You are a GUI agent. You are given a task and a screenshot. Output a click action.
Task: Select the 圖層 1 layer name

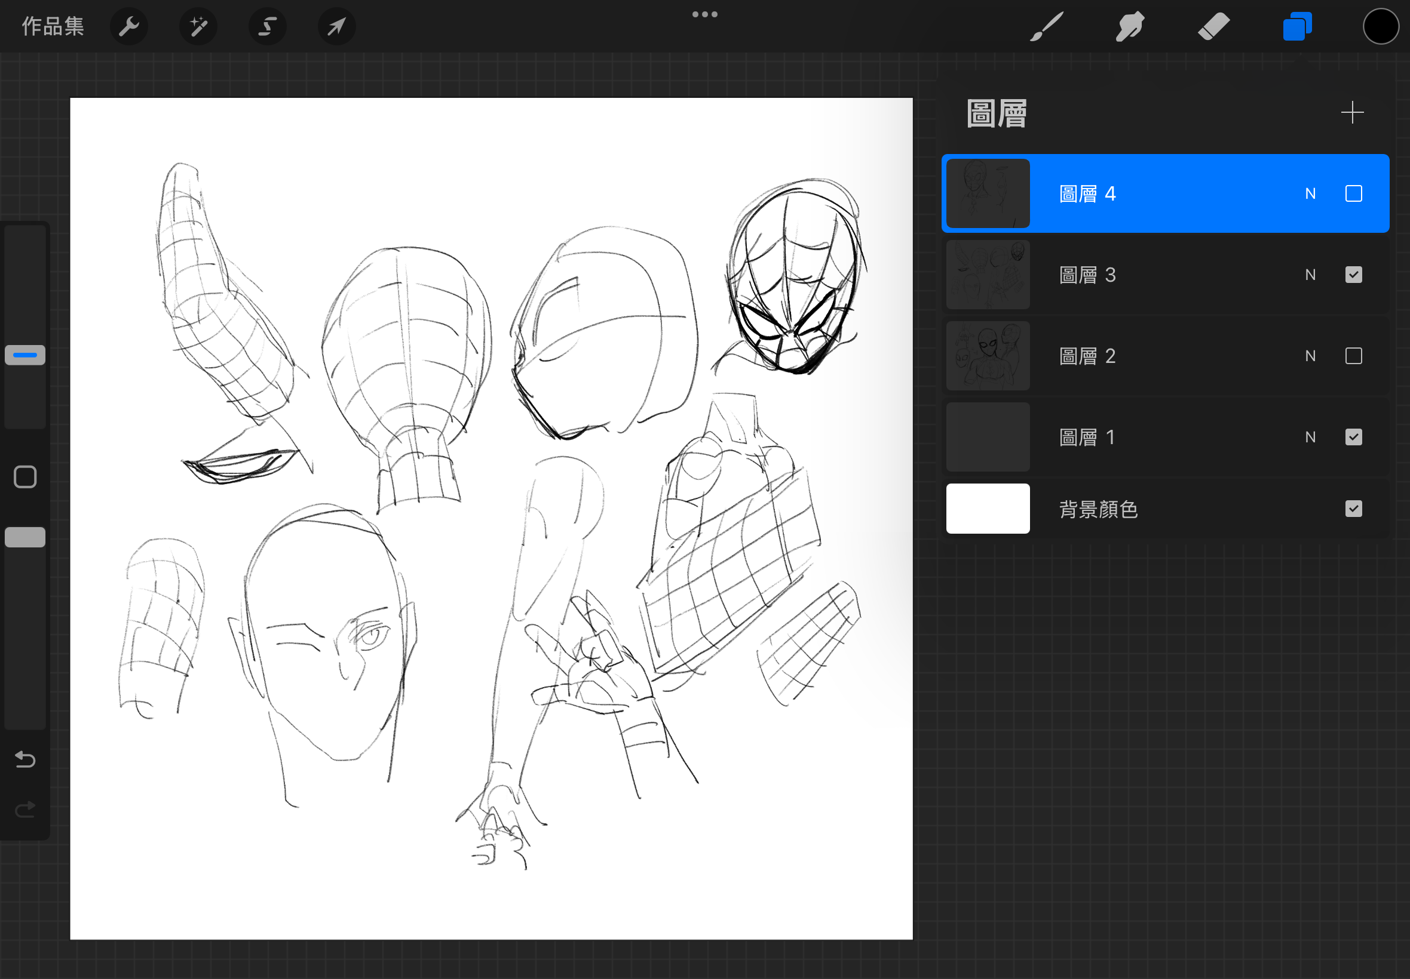[1087, 437]
